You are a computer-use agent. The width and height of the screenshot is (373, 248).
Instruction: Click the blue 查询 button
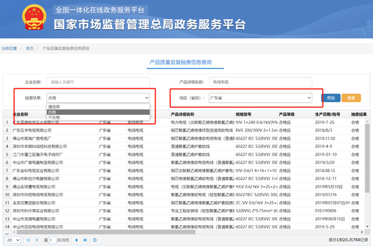pyautogui.click(x=331, y=98)
